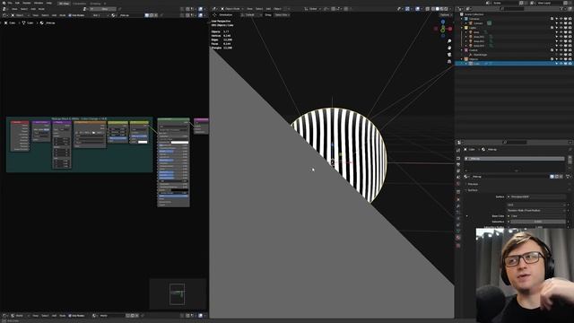574x323 pixels.
Task: Add a new workspace tab with plus
Action: pos(105,4)
